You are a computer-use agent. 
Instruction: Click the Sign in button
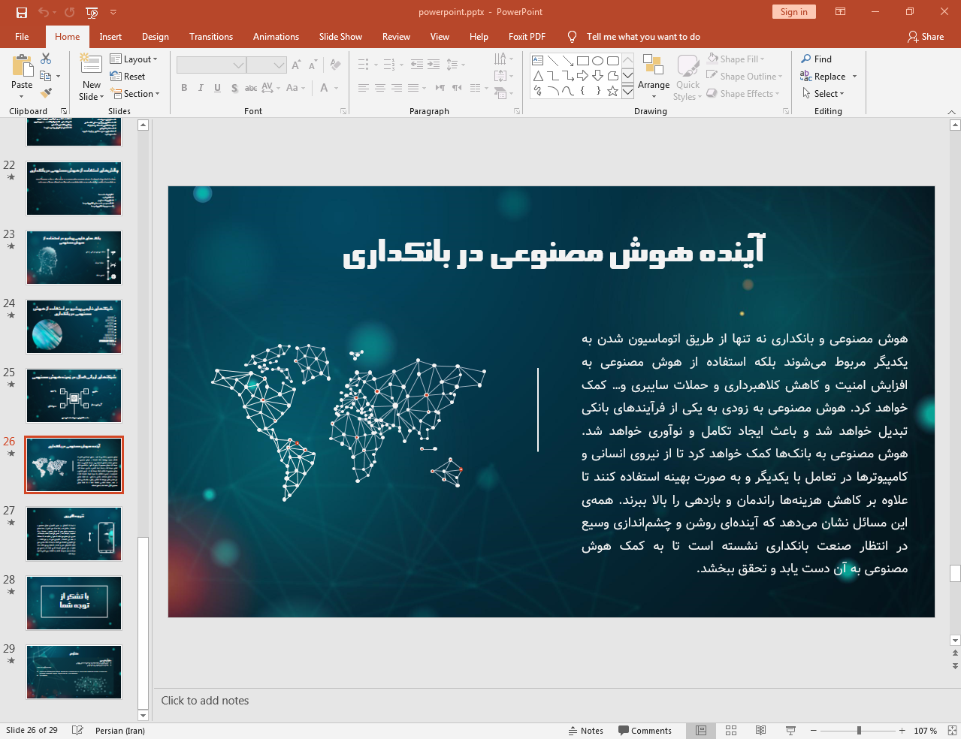coord(793,12)
